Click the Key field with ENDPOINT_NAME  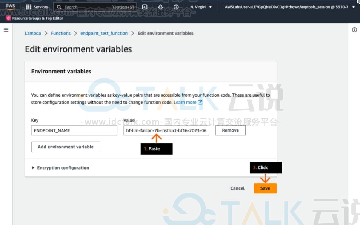click(74, 130)
